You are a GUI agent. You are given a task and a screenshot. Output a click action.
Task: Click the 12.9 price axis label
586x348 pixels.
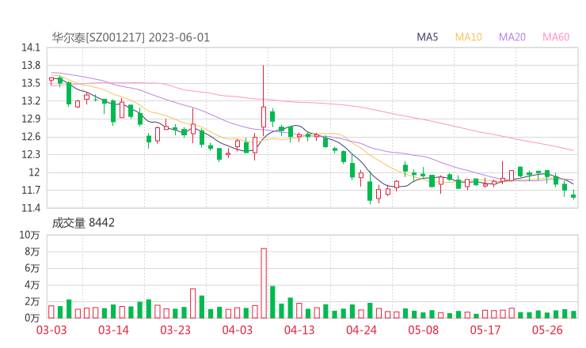(31, 119)
